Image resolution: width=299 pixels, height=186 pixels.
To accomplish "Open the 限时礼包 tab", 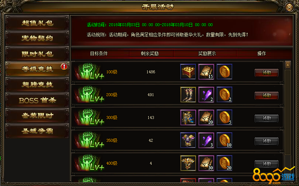I will point(37,54).
